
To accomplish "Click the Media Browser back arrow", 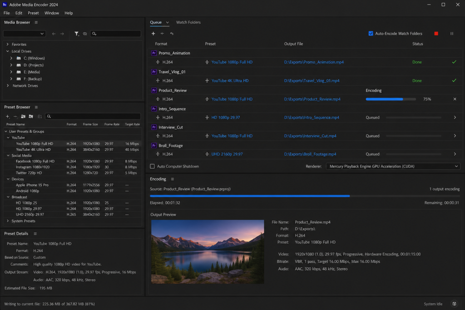I will point(54,34).
